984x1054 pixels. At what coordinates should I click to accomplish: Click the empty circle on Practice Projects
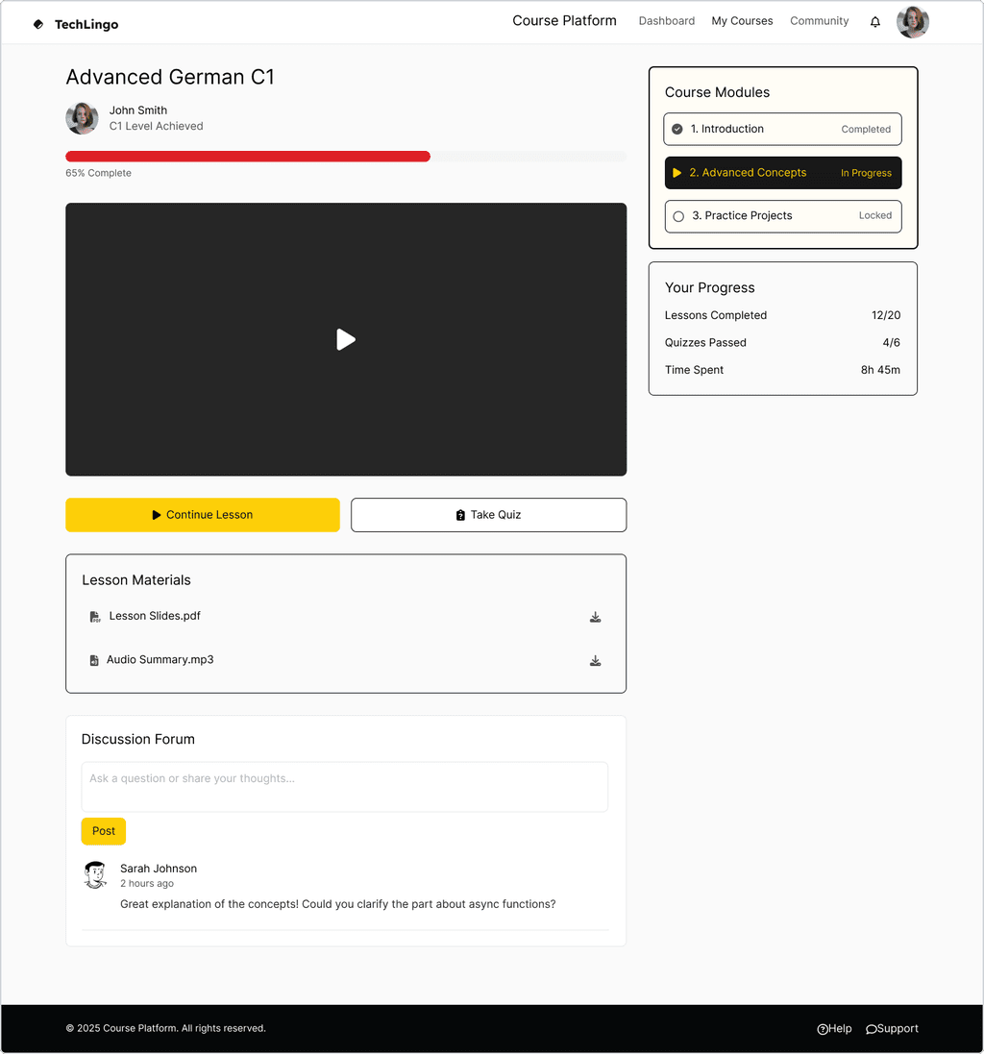pyautogui.click(x=678, y=216)
